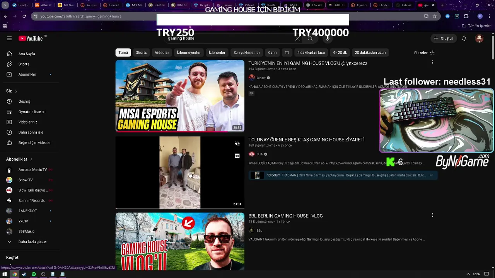The width and height of the screenshot is (495, 278).
Task: Select the İzlenmeyenler filter chip
Action: click(x=189, y=53)
